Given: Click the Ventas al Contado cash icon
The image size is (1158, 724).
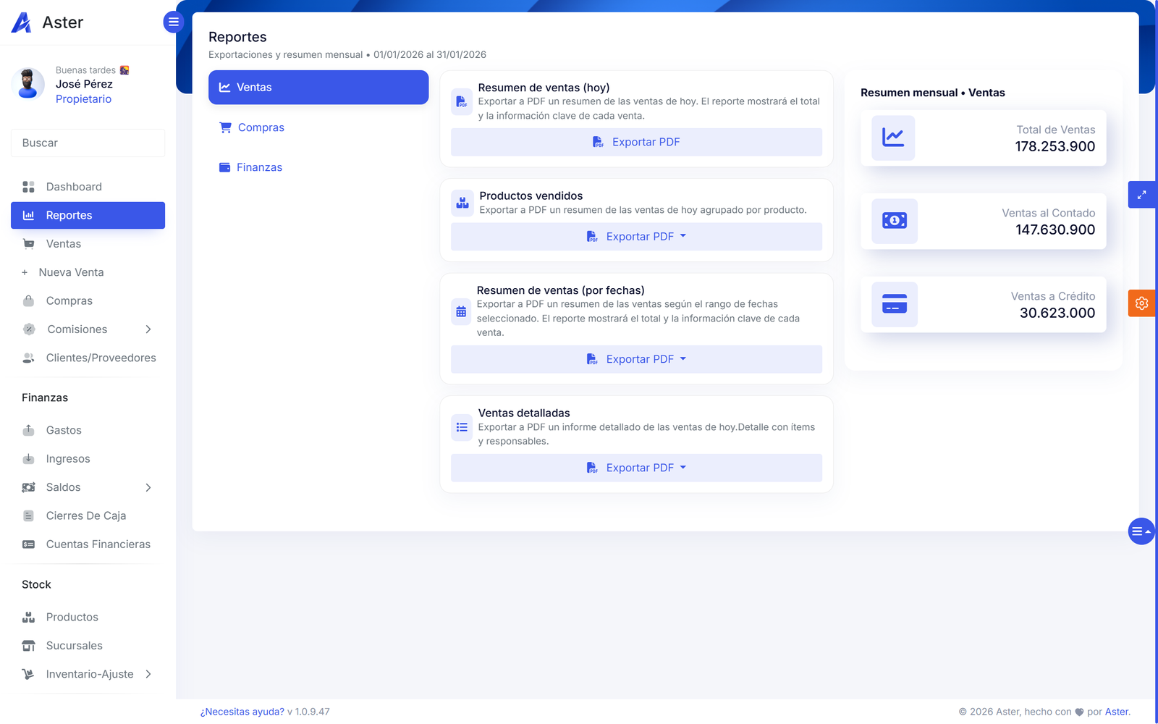Looking at the screenshot, I should 894,221.
